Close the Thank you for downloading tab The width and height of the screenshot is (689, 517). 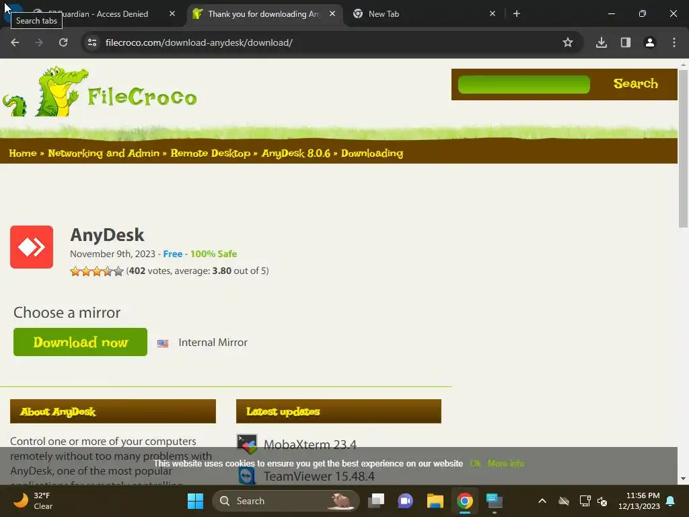tap(332, 13)
